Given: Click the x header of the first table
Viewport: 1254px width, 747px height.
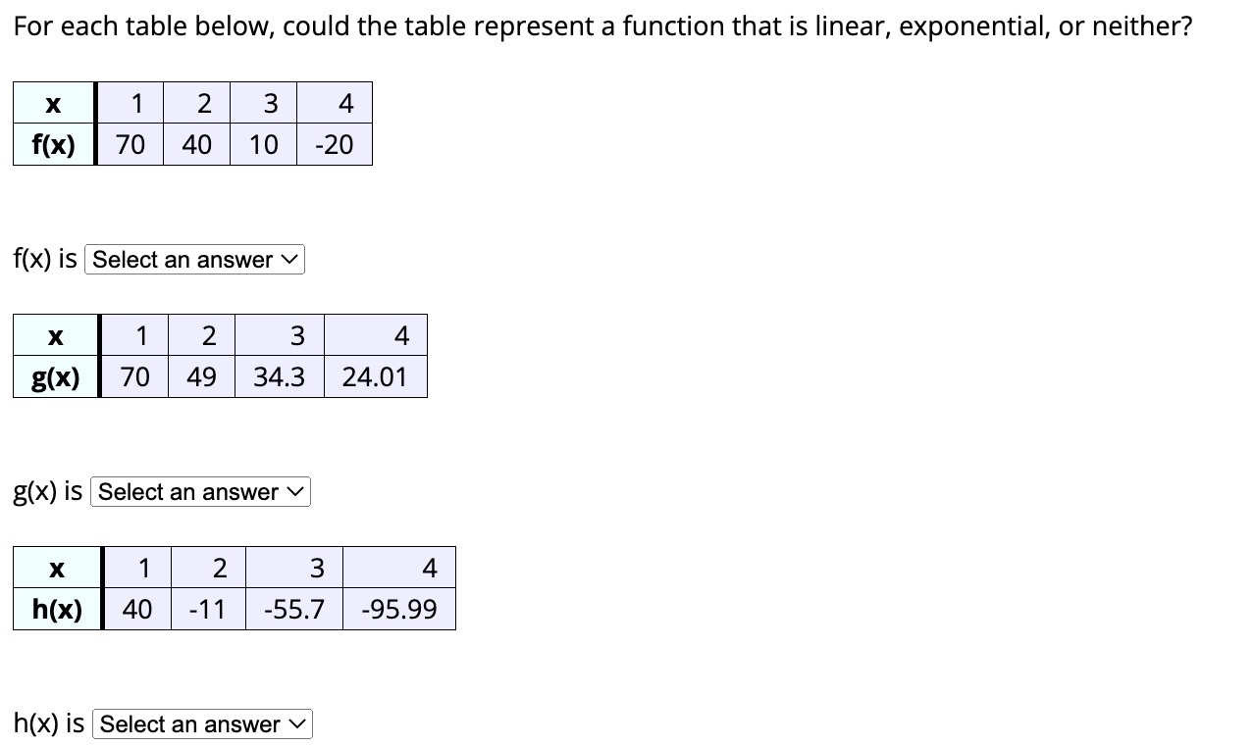Looking at the screenshot, I should (53, 103).
